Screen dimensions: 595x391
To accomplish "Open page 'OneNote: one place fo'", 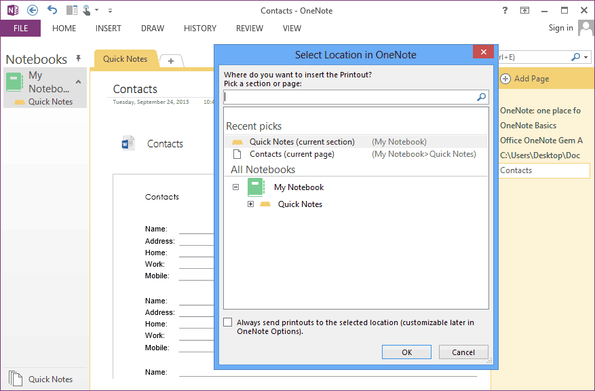I will [x=540, y=111].
